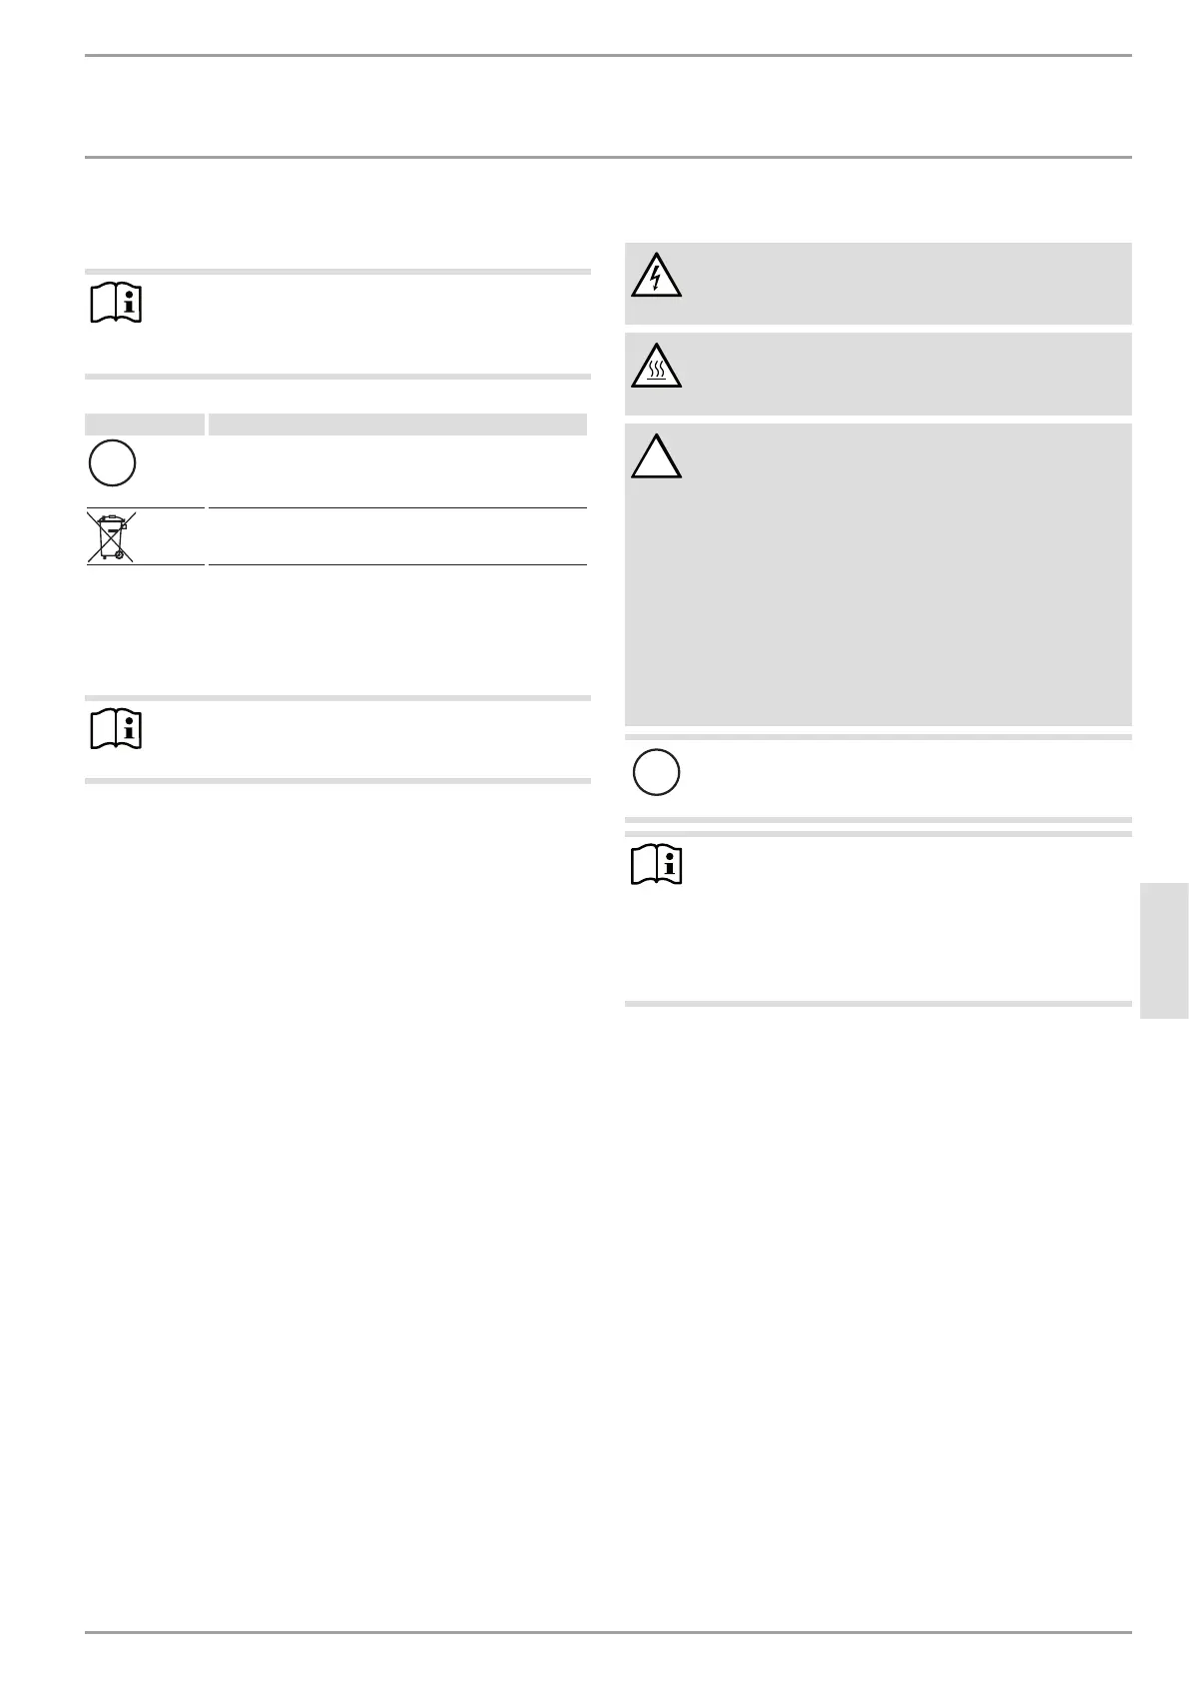Viewport: 1189px width, 1682px height.
Task: Click inside the hot surface warning gray box
Action: [898, 373]
